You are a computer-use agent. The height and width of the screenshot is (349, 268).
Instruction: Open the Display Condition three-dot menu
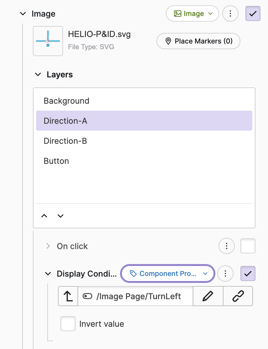(x=225, y=274)
